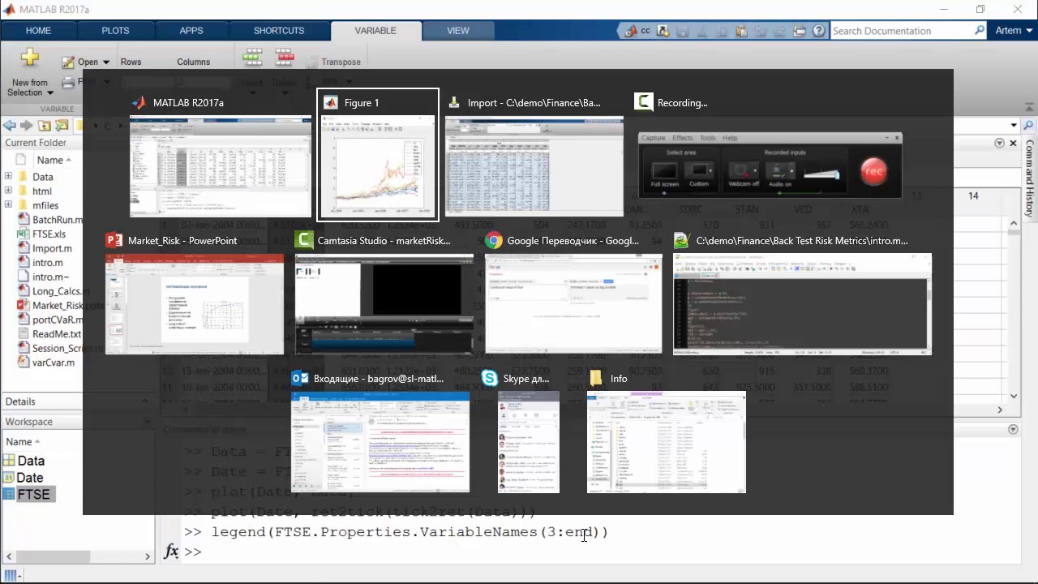This screenshot has width=1038, height=584.
Task: Open the address bar path dropdown
Action: tap(1014, 126)
